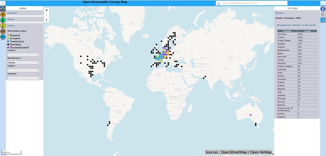This screenshot has height=156, width=326.
Task: Click the Poland table row
Action: [297, 76]
